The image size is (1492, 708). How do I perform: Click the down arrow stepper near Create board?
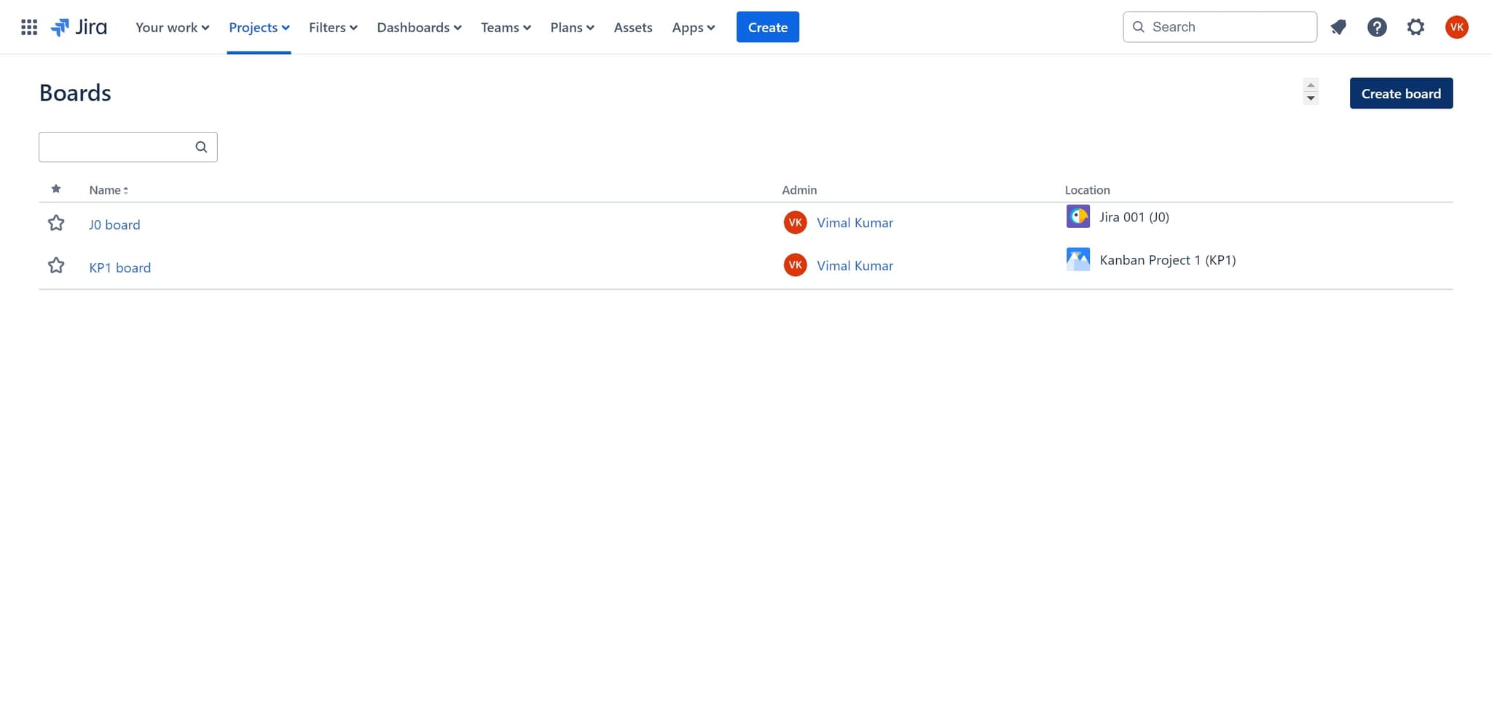(1310, 98)
